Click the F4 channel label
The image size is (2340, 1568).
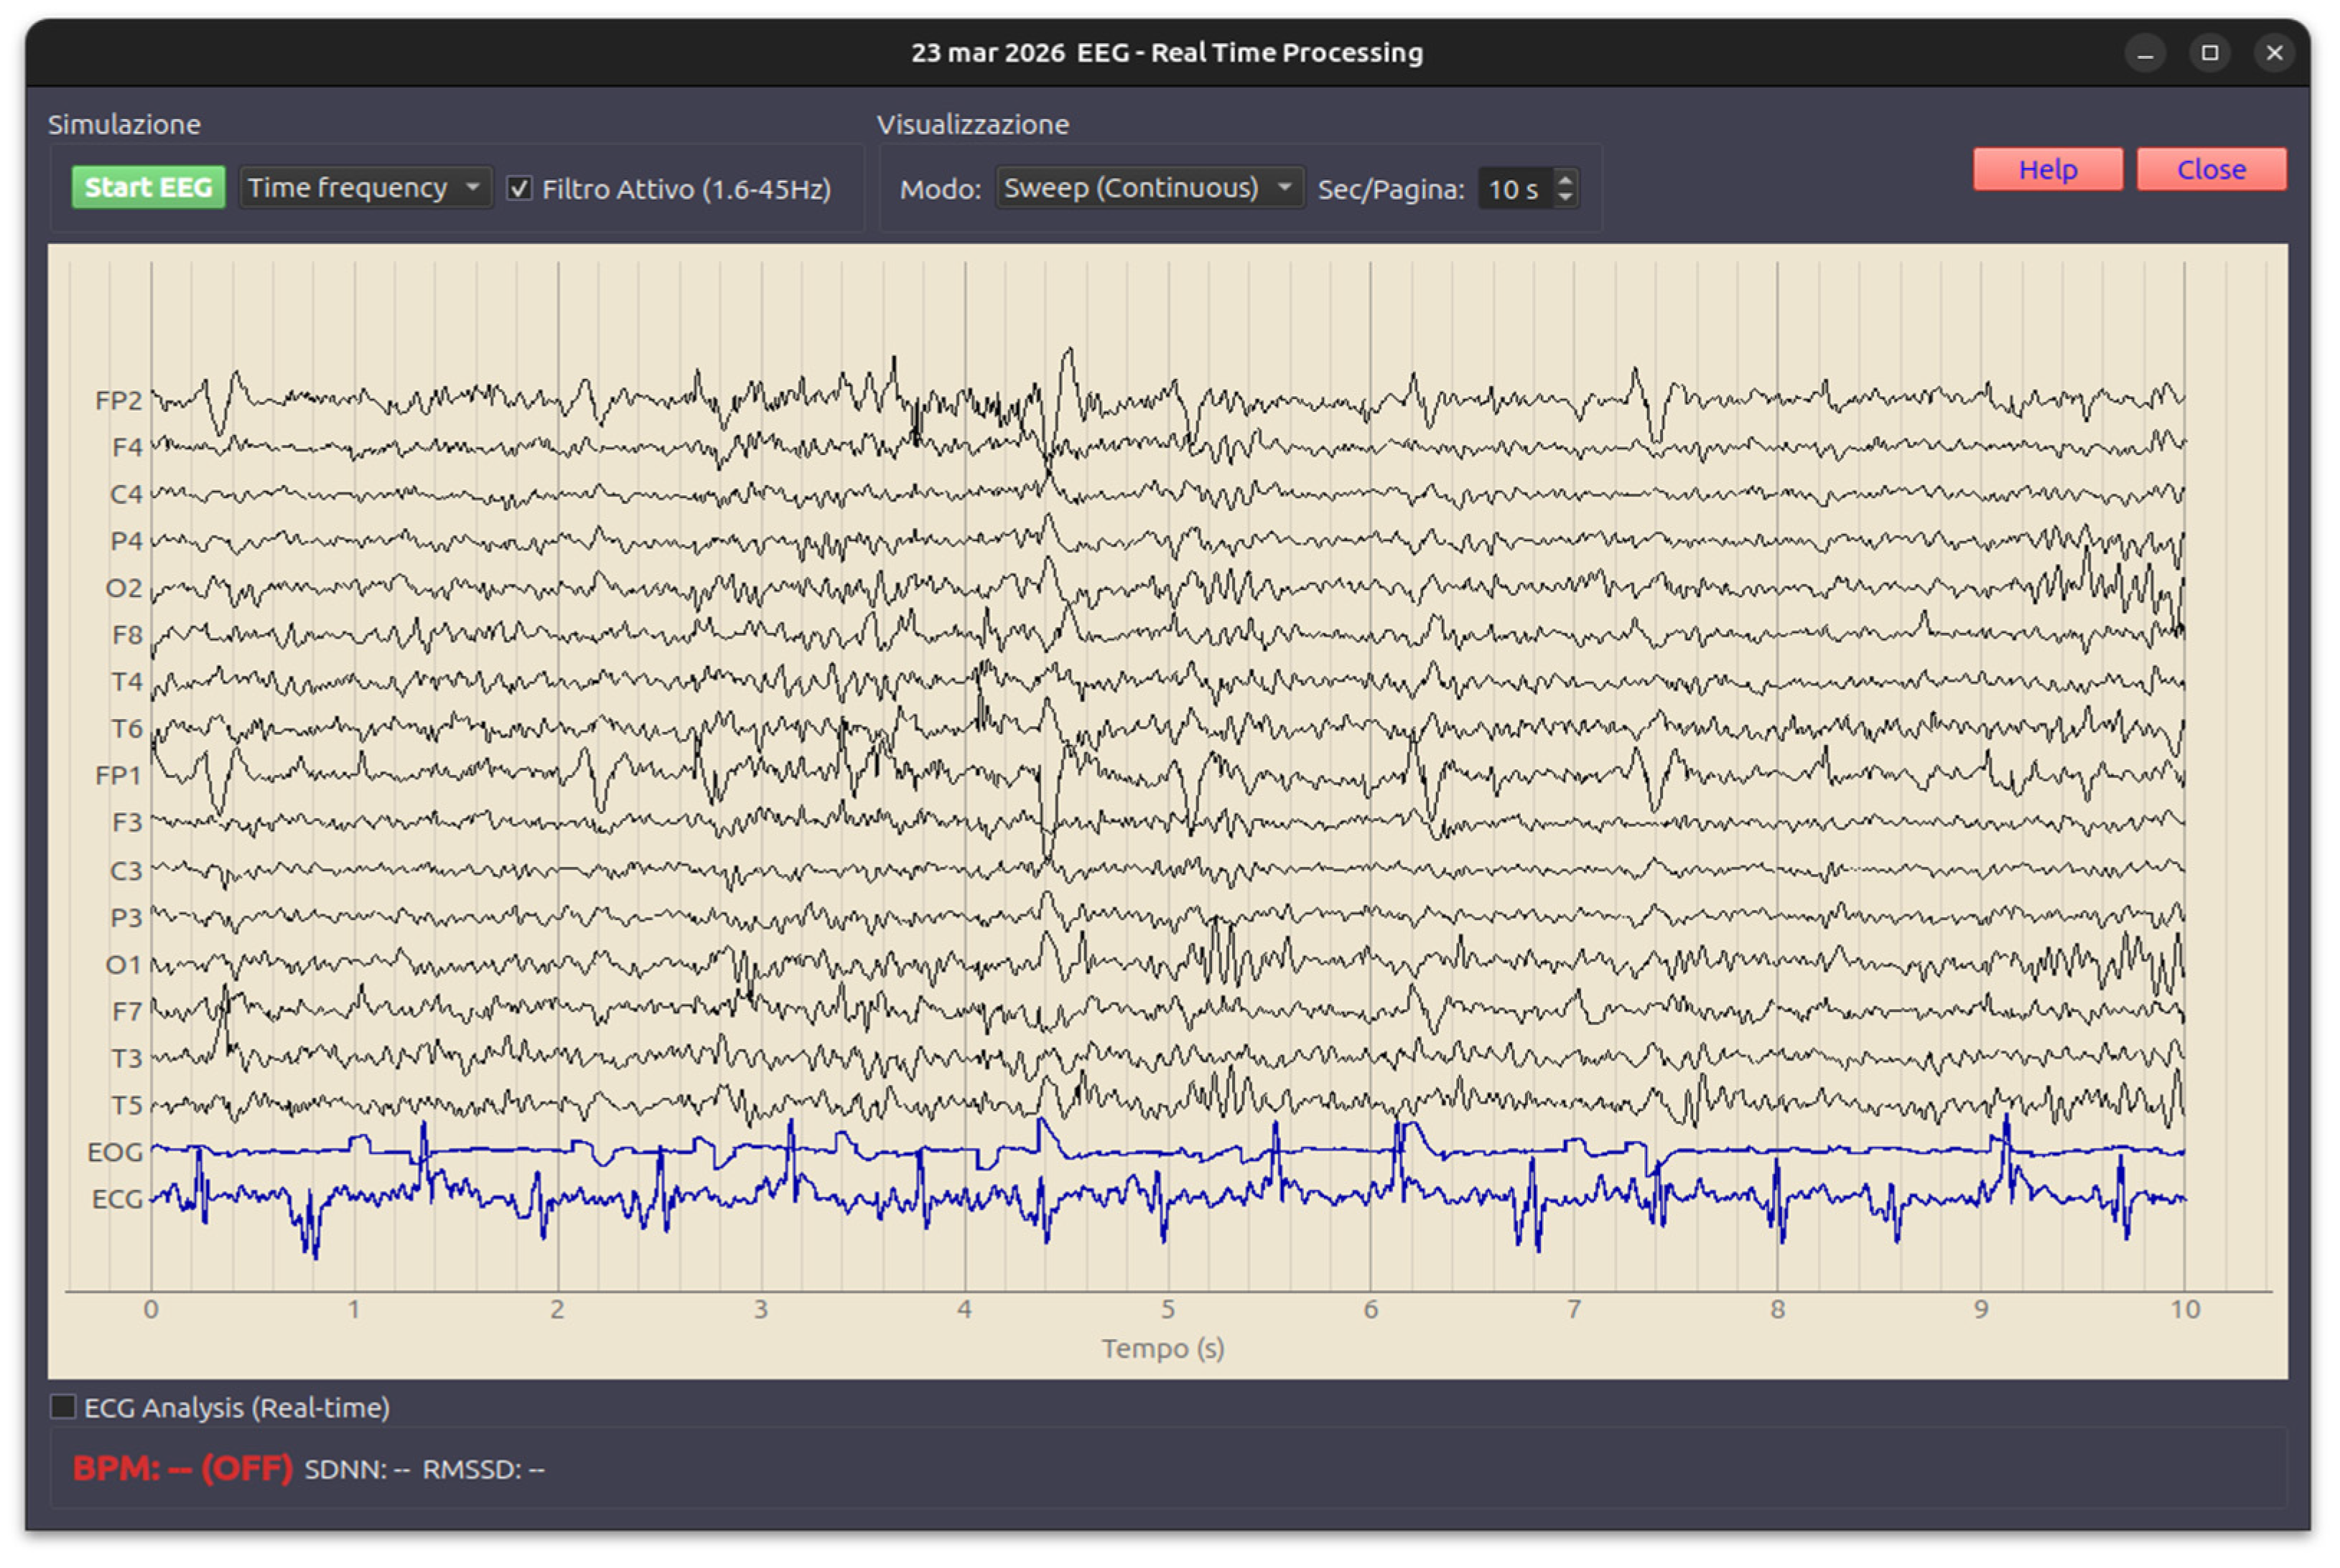(127, 447)
